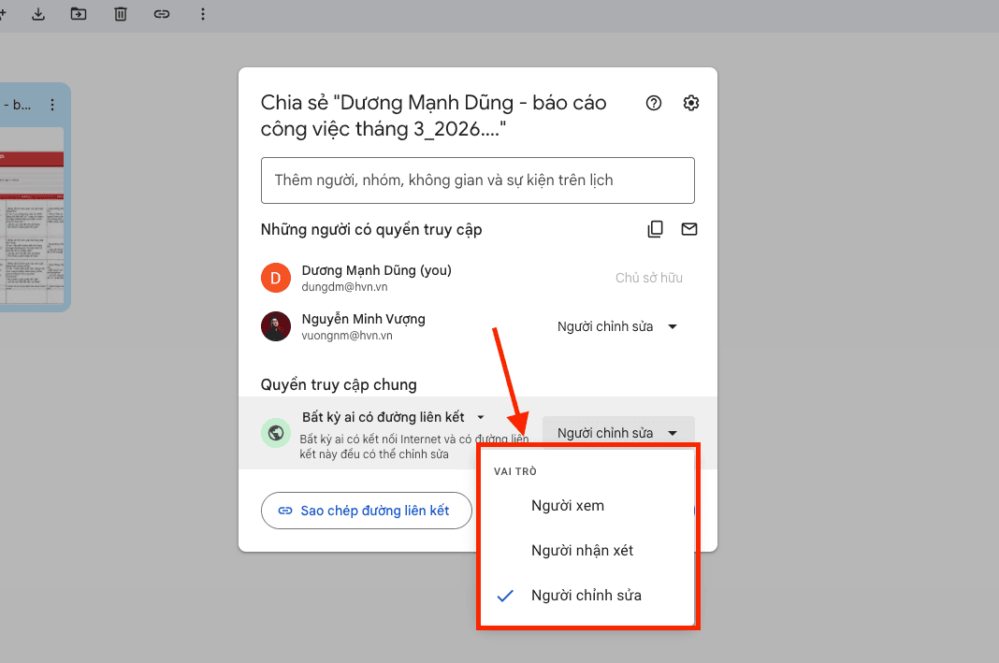
Task: Open the More options three-dot toolbar icon
Action: 203,14
